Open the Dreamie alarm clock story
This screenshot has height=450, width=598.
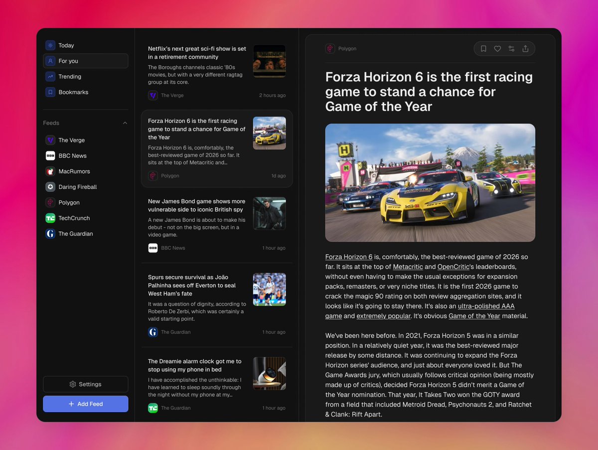coord(217,384)
